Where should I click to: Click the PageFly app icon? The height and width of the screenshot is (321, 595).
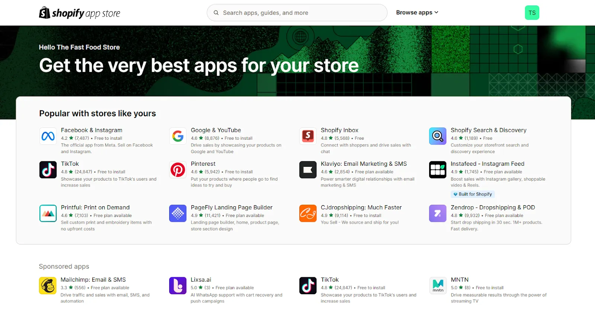coord(178,213)
